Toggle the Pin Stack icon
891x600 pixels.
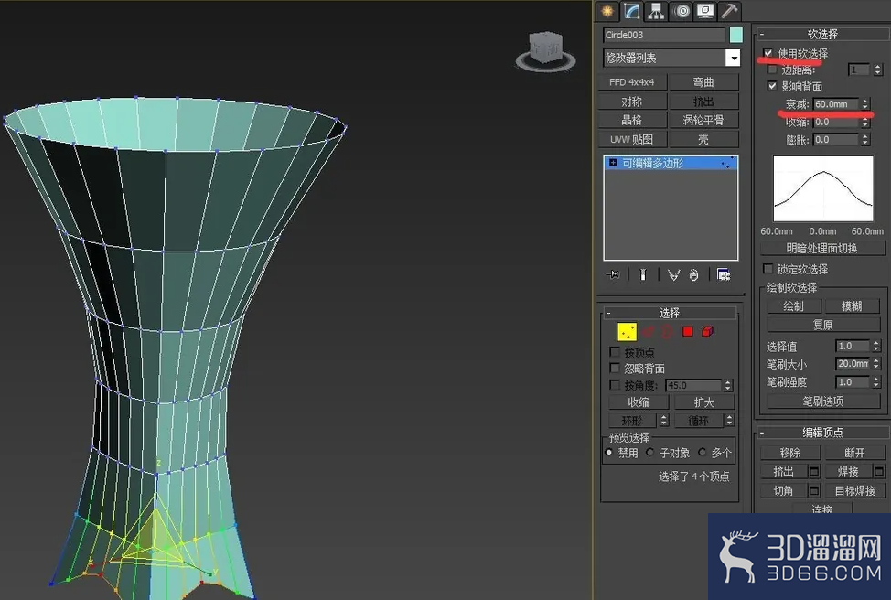click(x=613, y=275)
